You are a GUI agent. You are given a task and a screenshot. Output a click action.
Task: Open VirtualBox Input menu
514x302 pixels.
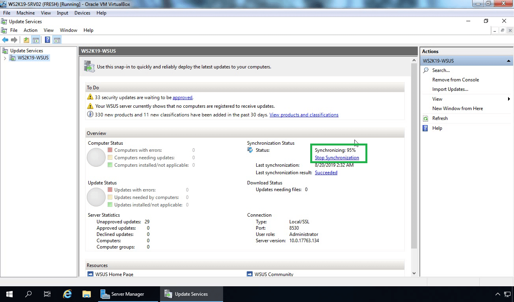(63, 13)
